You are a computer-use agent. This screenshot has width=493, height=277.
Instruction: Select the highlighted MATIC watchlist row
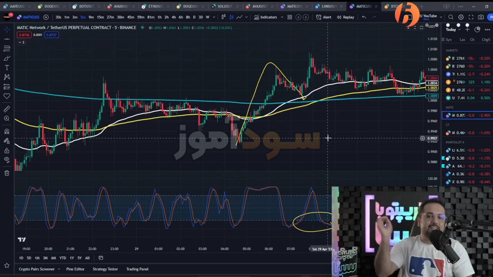pyautogui.click(x=468, y=115)
